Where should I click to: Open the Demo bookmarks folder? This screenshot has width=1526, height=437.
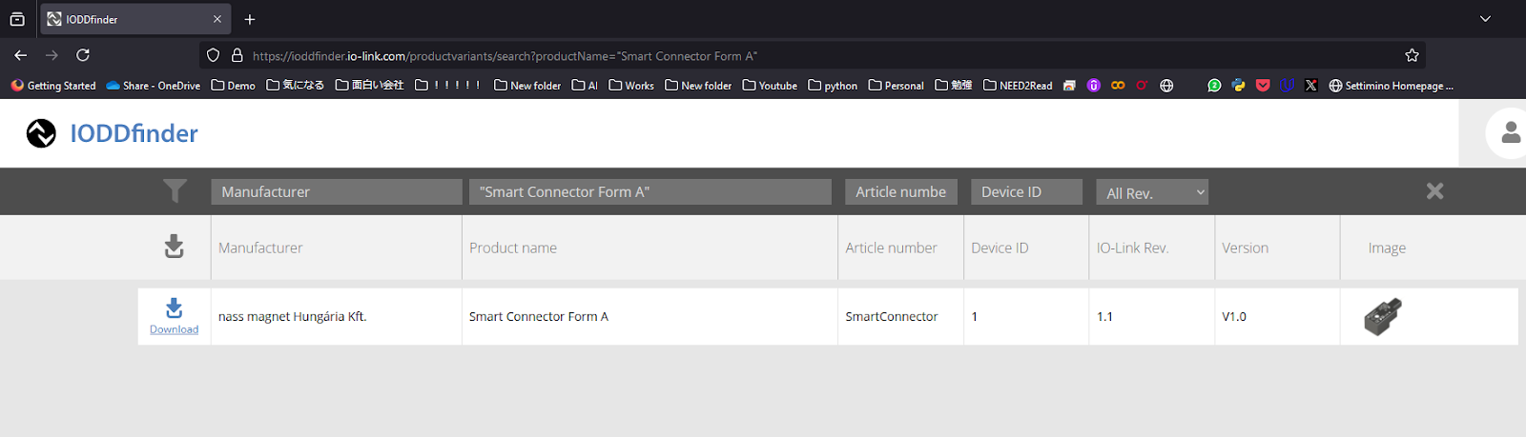pyautogui.click(x=233, y=86)
